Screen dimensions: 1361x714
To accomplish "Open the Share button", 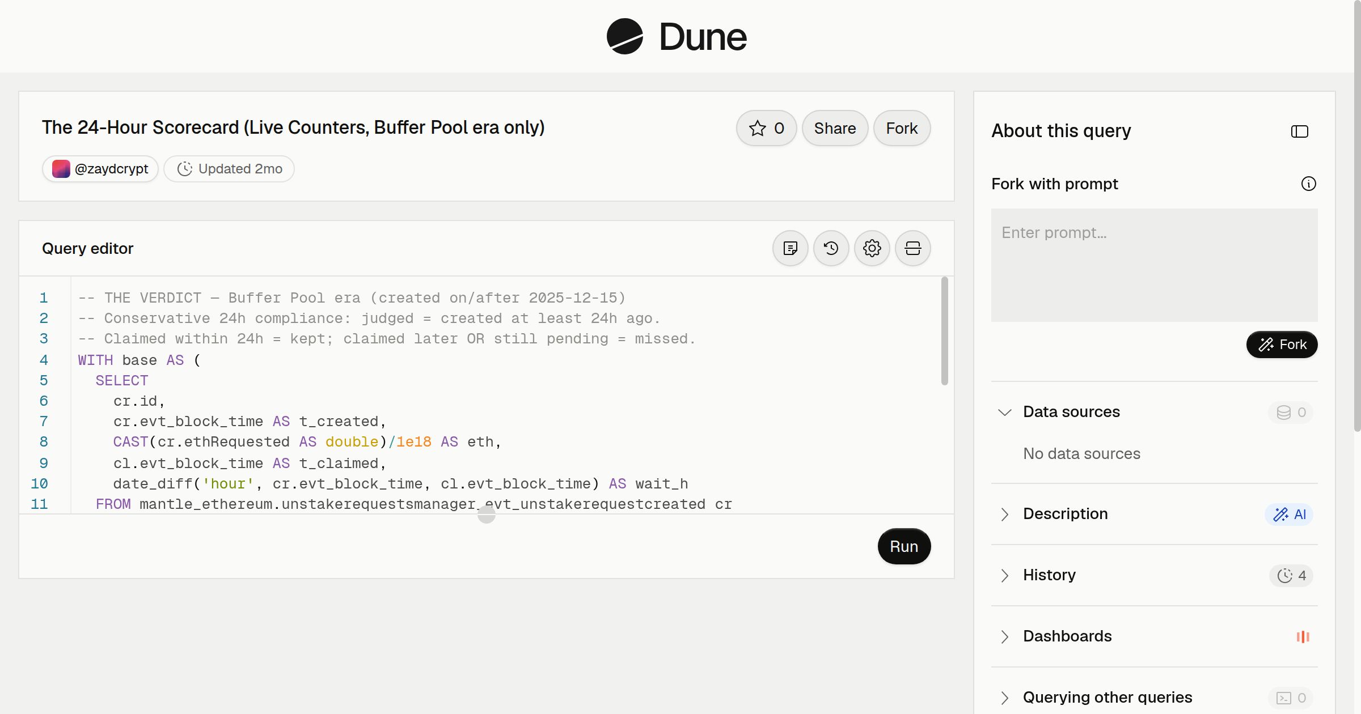I will pyautogui.click(x=835, y=128).
